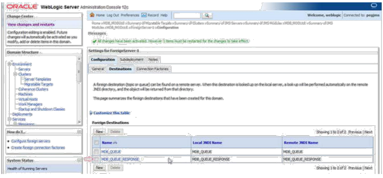The image size is (383, 178).
Task: Open Machines in the domain tree
Action: [x=25, y=94]
